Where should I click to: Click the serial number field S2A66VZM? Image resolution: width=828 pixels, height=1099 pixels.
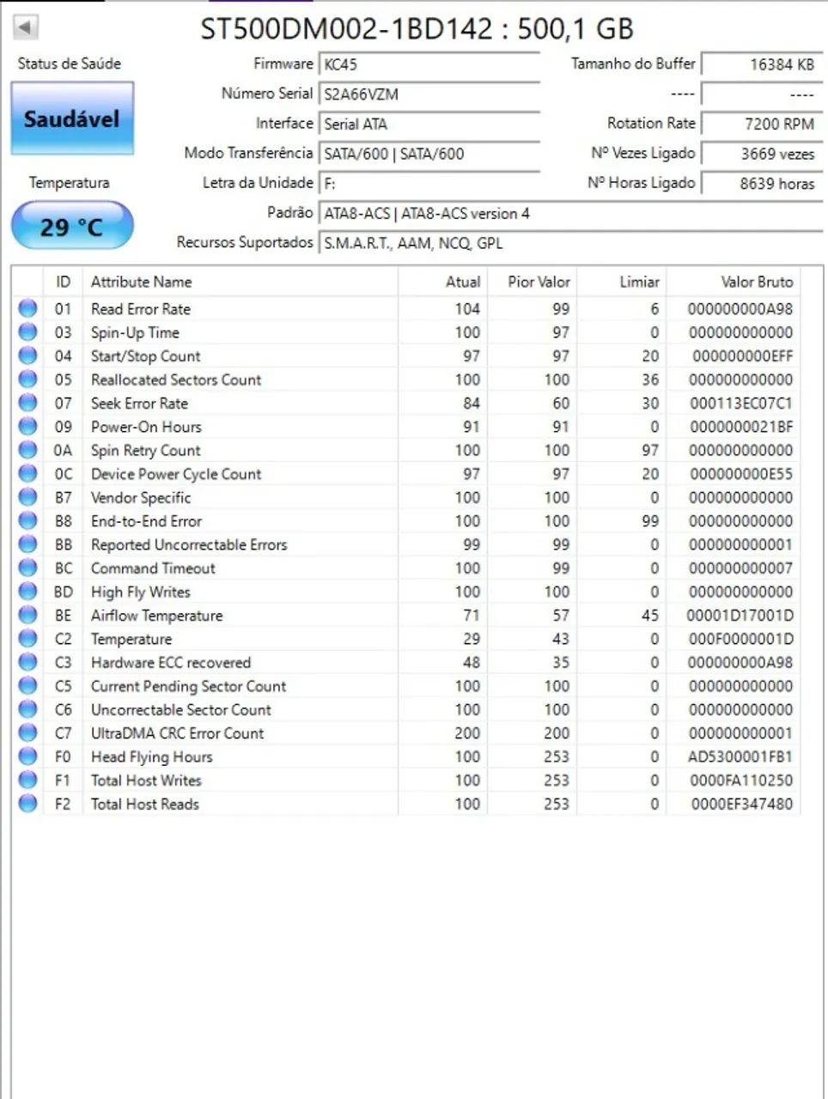(x=429, y=94)
